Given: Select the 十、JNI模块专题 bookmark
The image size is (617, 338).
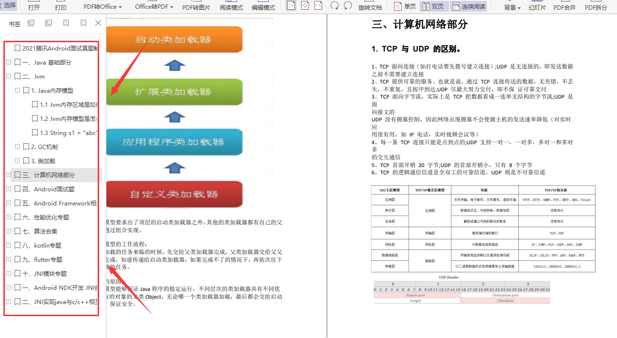Looking at the screenshot, I should 41,273.
